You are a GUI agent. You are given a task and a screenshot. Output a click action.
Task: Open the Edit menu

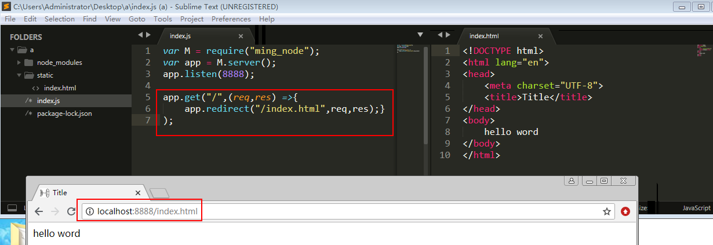click(30, 19)
